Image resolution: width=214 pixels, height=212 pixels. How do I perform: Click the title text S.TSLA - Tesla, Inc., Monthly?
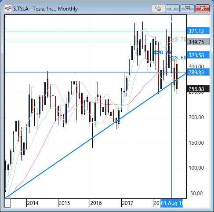45,9
